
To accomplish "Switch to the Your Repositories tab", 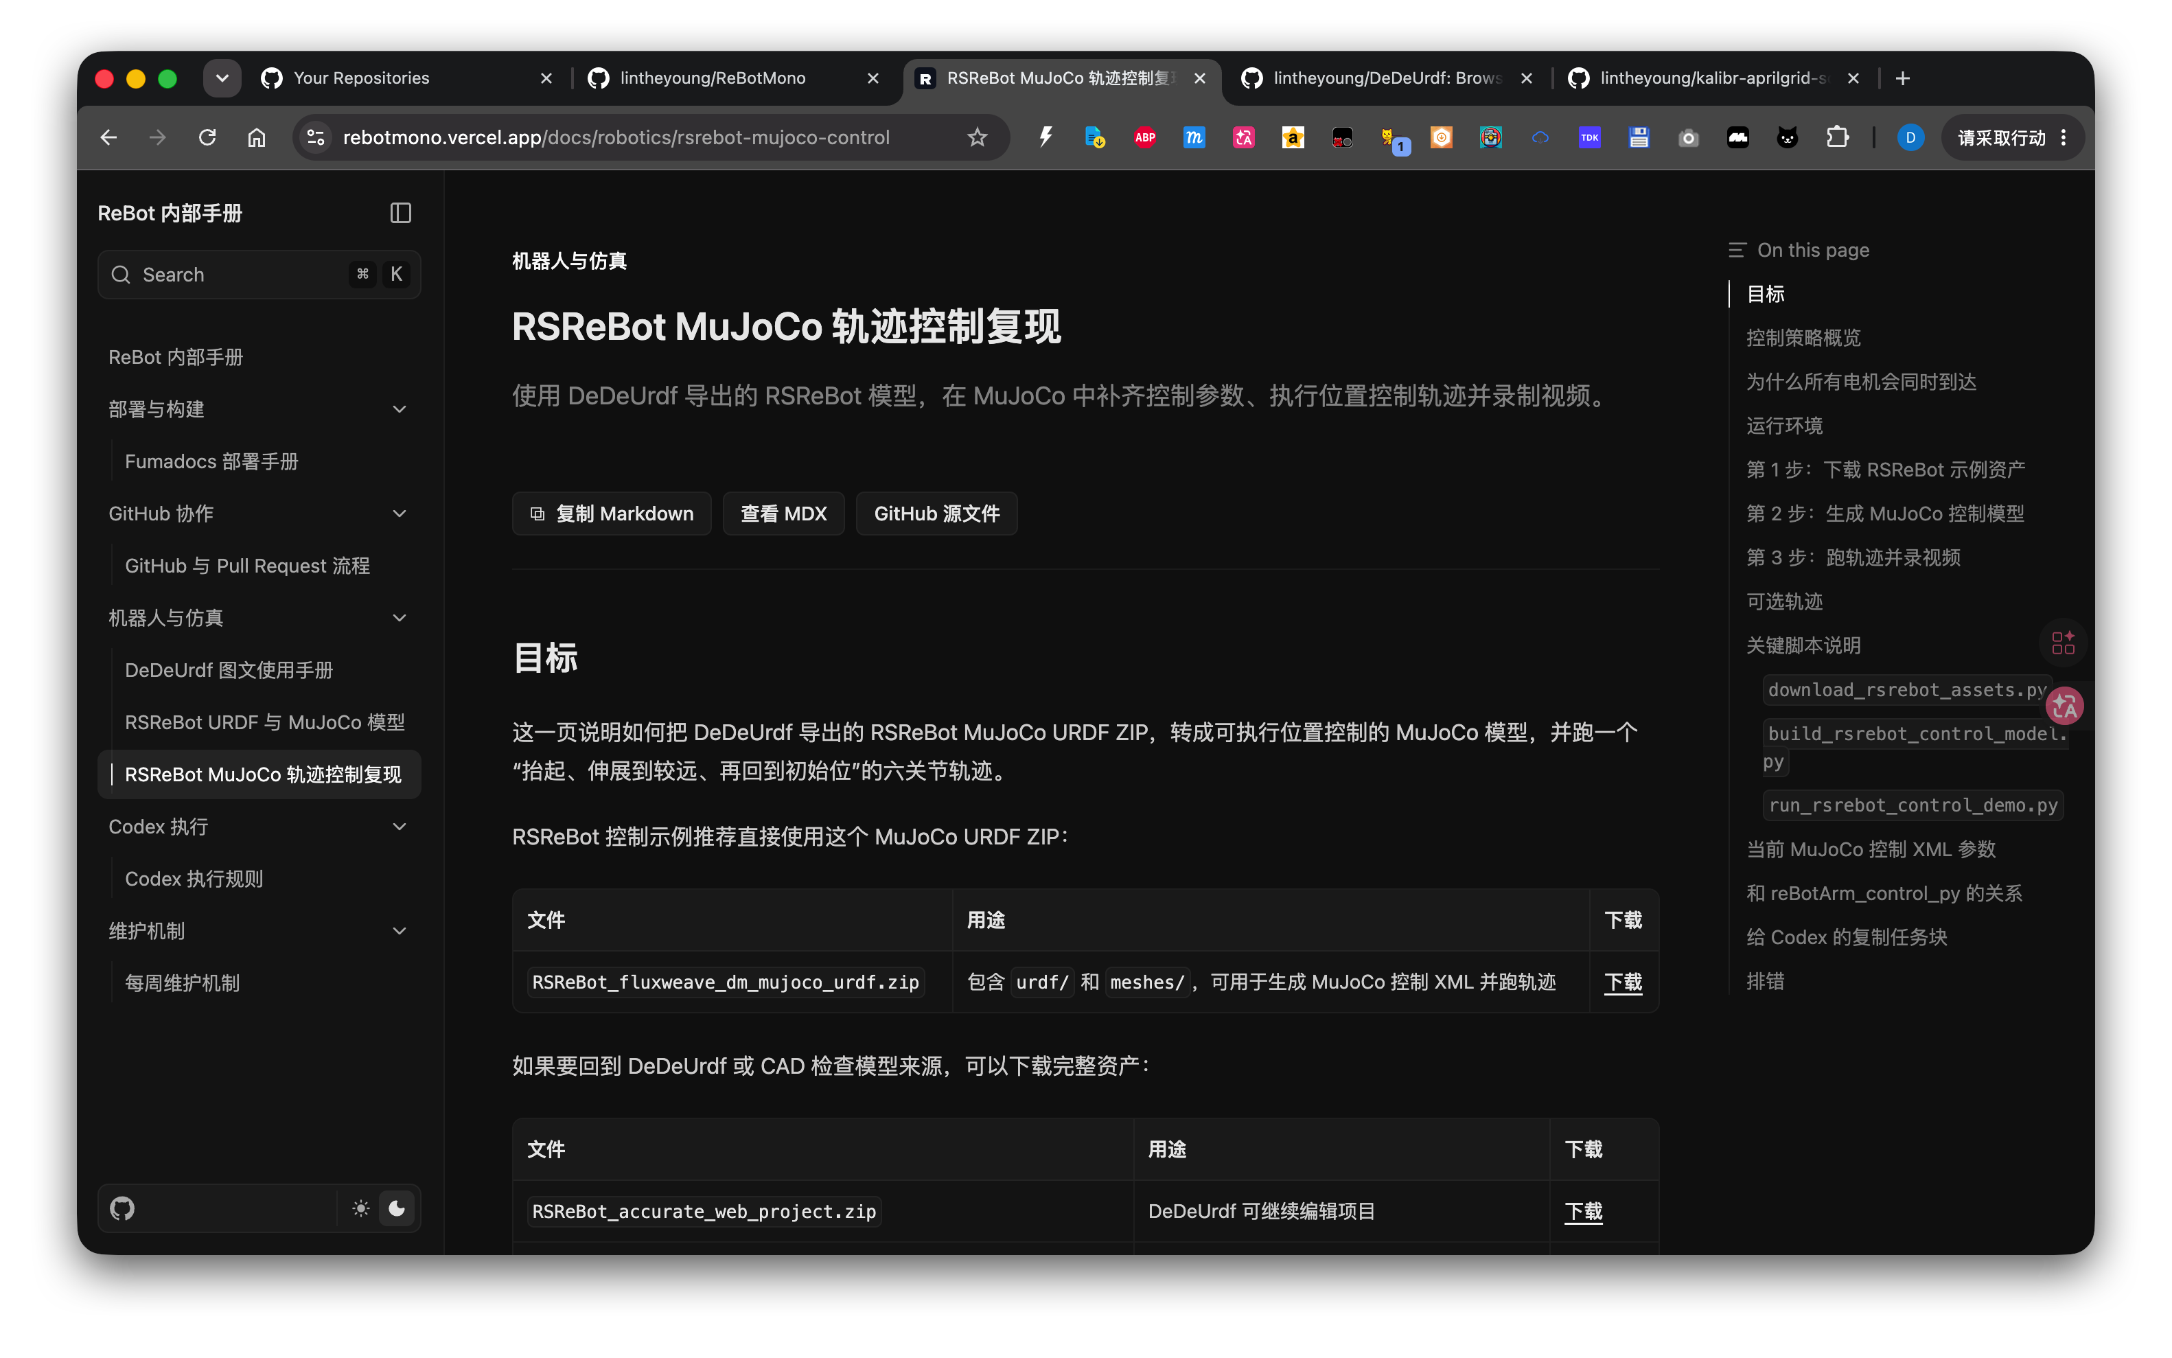I will 407,78.
